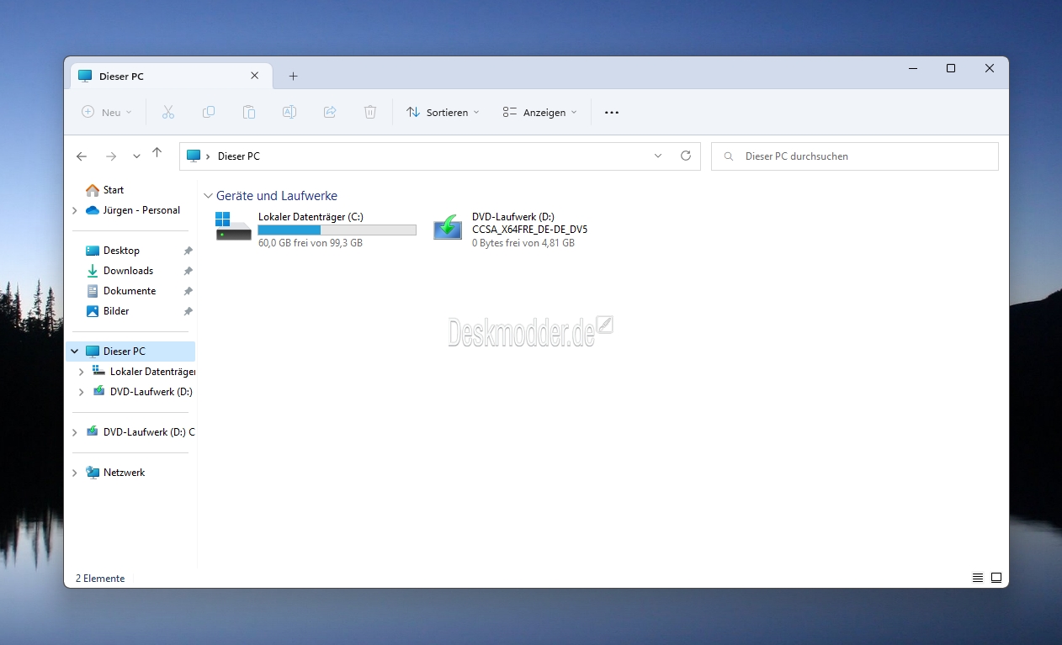Open the address bar history dropdown
This screenshot has width=1062, height=645.
click(x=658, y=156)
